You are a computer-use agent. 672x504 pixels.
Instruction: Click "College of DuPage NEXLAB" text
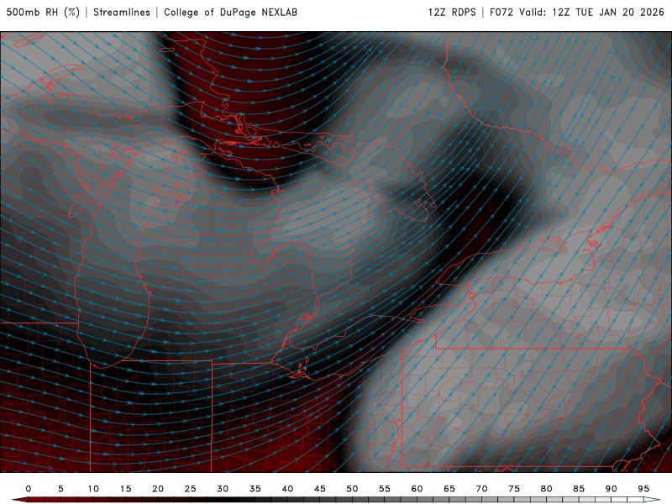tap(230, 13)
